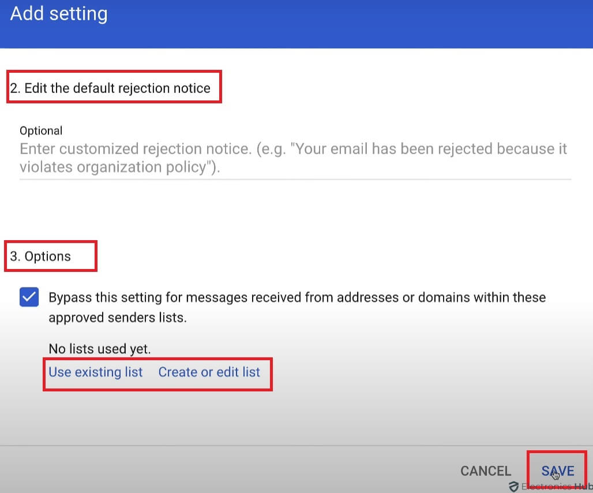Click the Optional label above the field
This screenshot has width=593, height=493.
point(41,131)
